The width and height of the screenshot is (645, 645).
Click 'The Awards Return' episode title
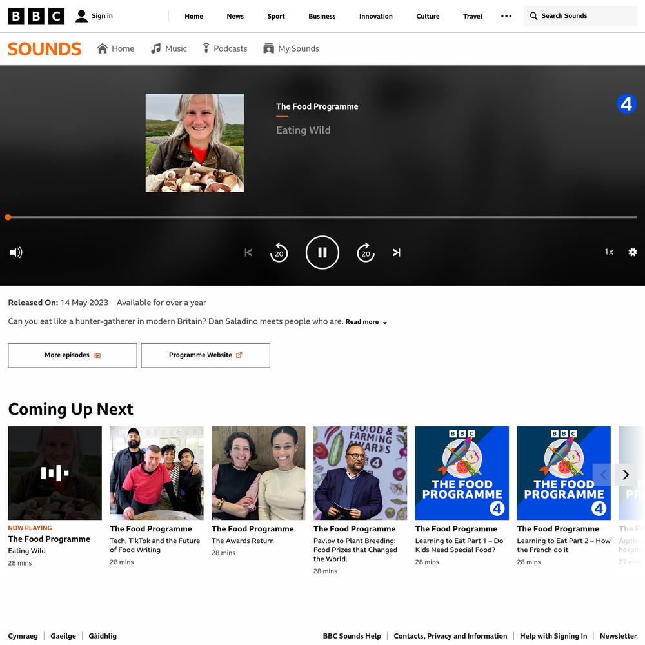coord(243,541)
